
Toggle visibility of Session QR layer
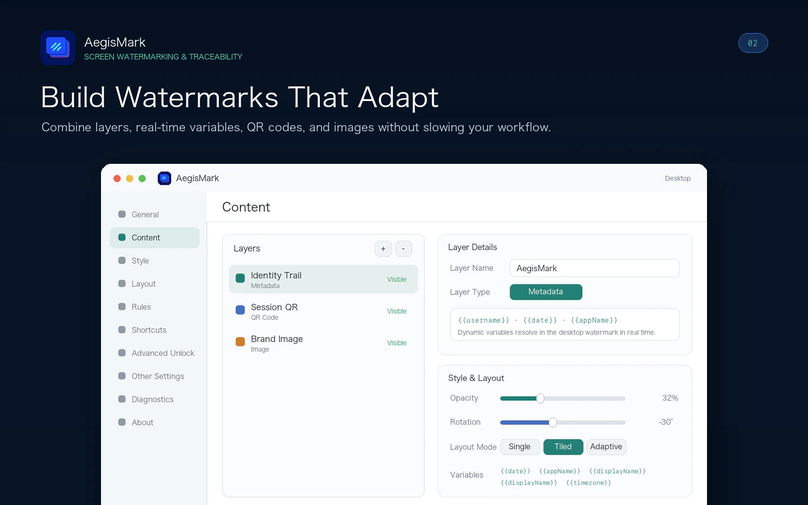click(397, 311)
